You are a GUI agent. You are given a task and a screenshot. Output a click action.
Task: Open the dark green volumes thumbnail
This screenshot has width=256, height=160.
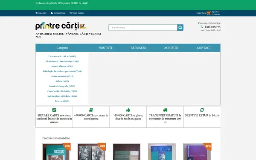click(x=127, y=151)
